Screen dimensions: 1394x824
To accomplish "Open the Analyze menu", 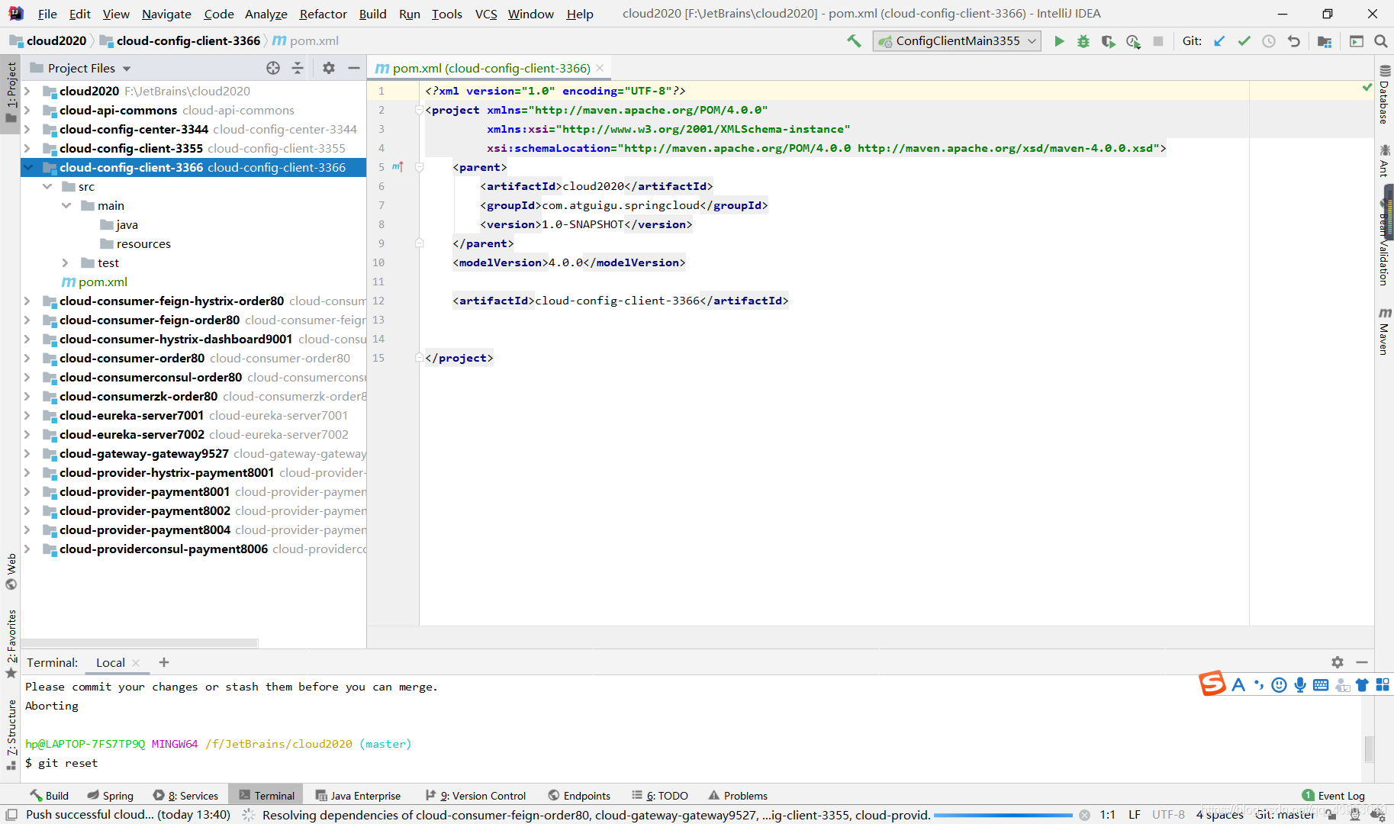I will click(x=266, y=14).
